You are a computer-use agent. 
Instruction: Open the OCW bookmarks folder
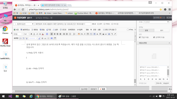pos(23,13)
